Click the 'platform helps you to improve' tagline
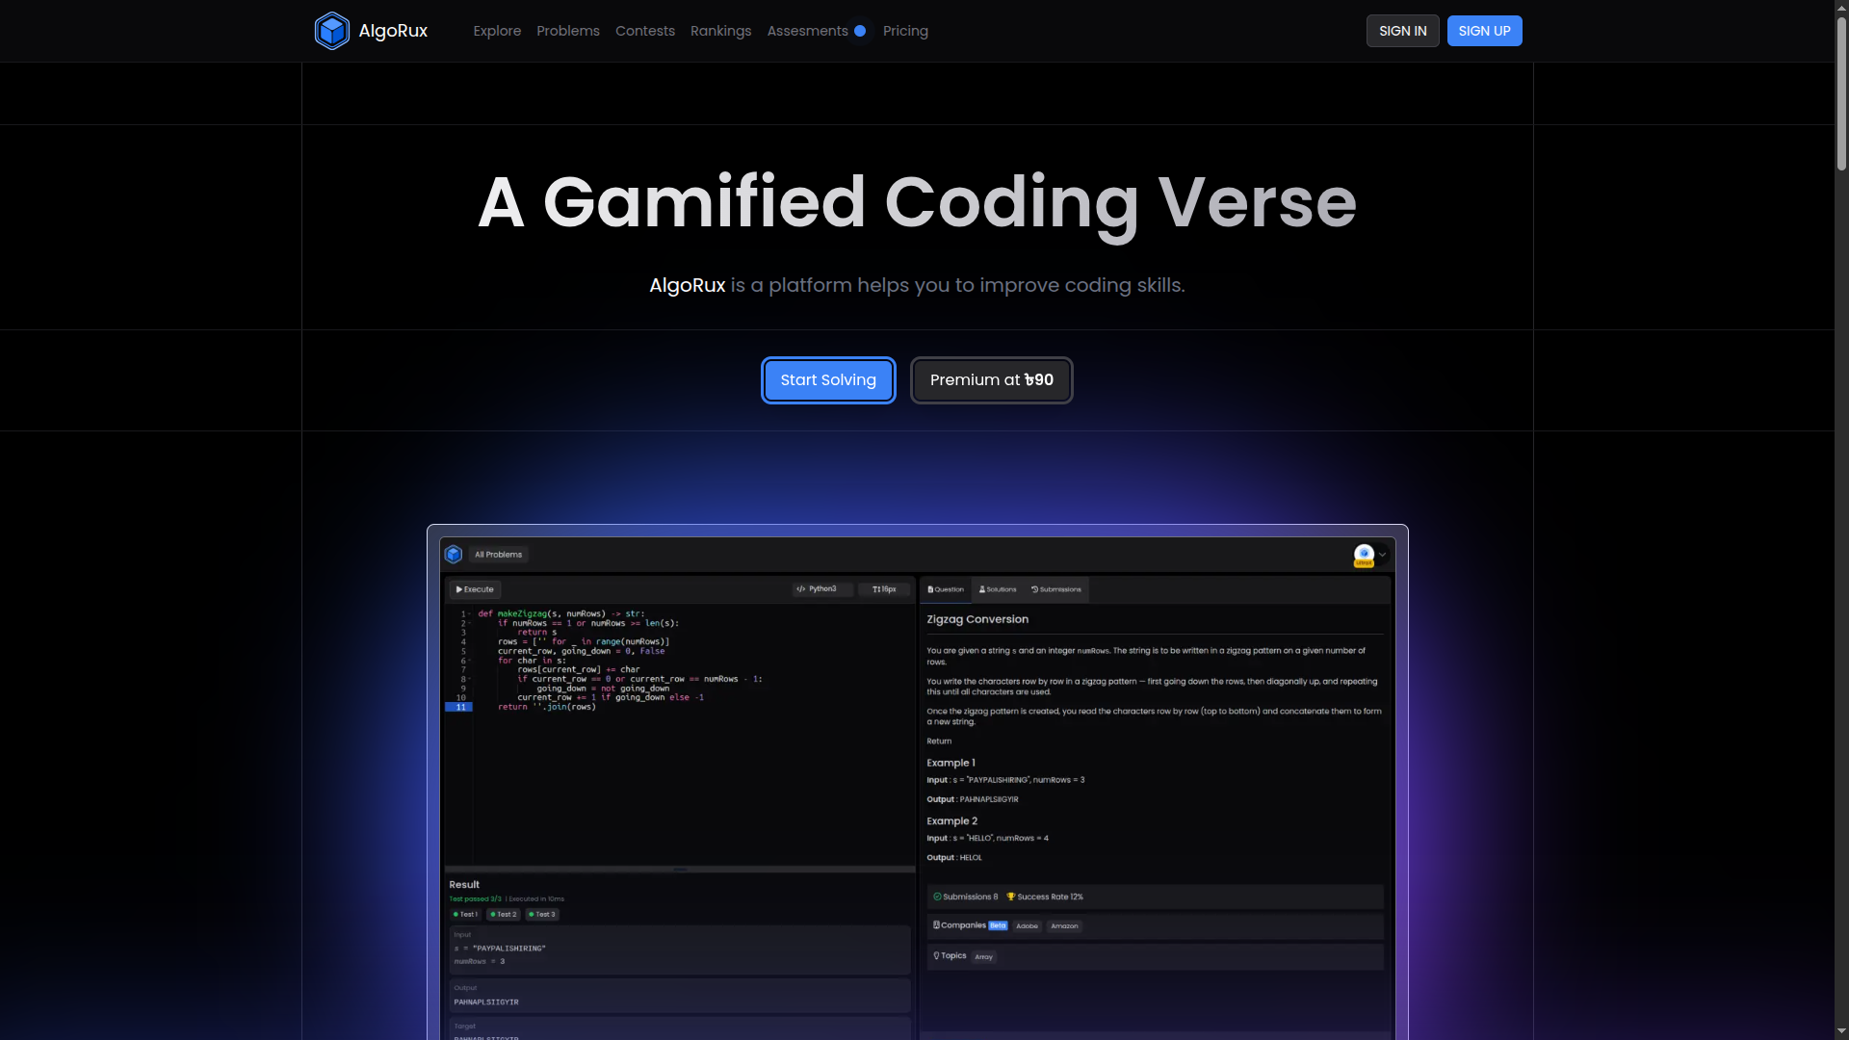The image size is (1849, 1040). [917, 285]
